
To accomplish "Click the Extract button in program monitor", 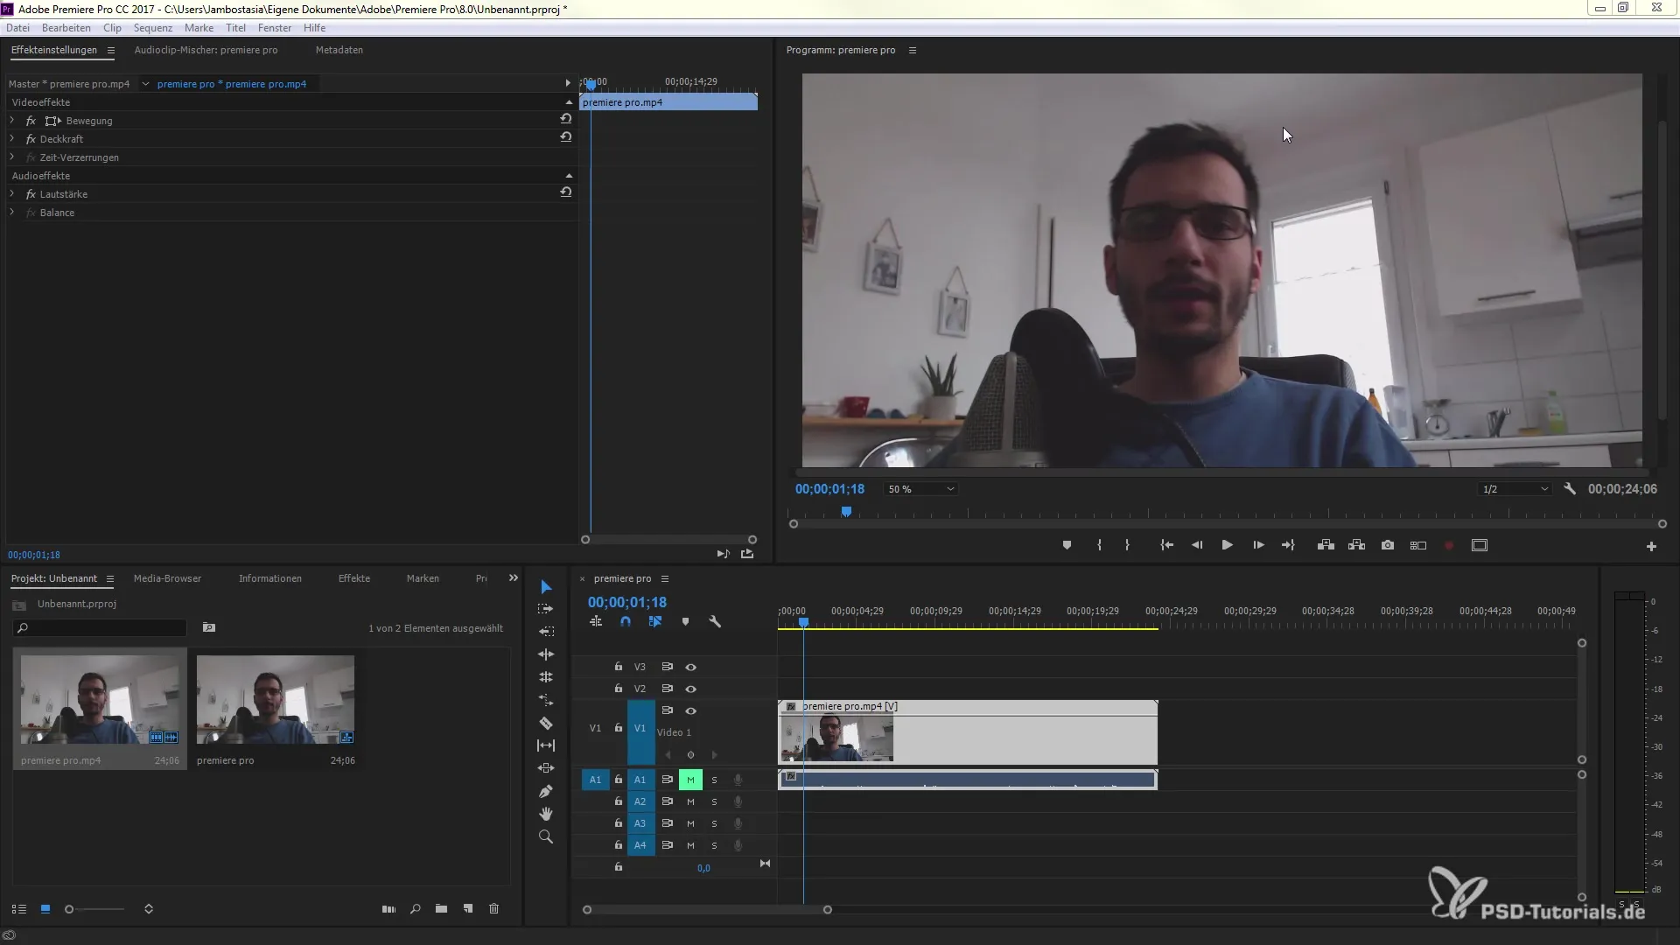I will [x=1357, y=545].
